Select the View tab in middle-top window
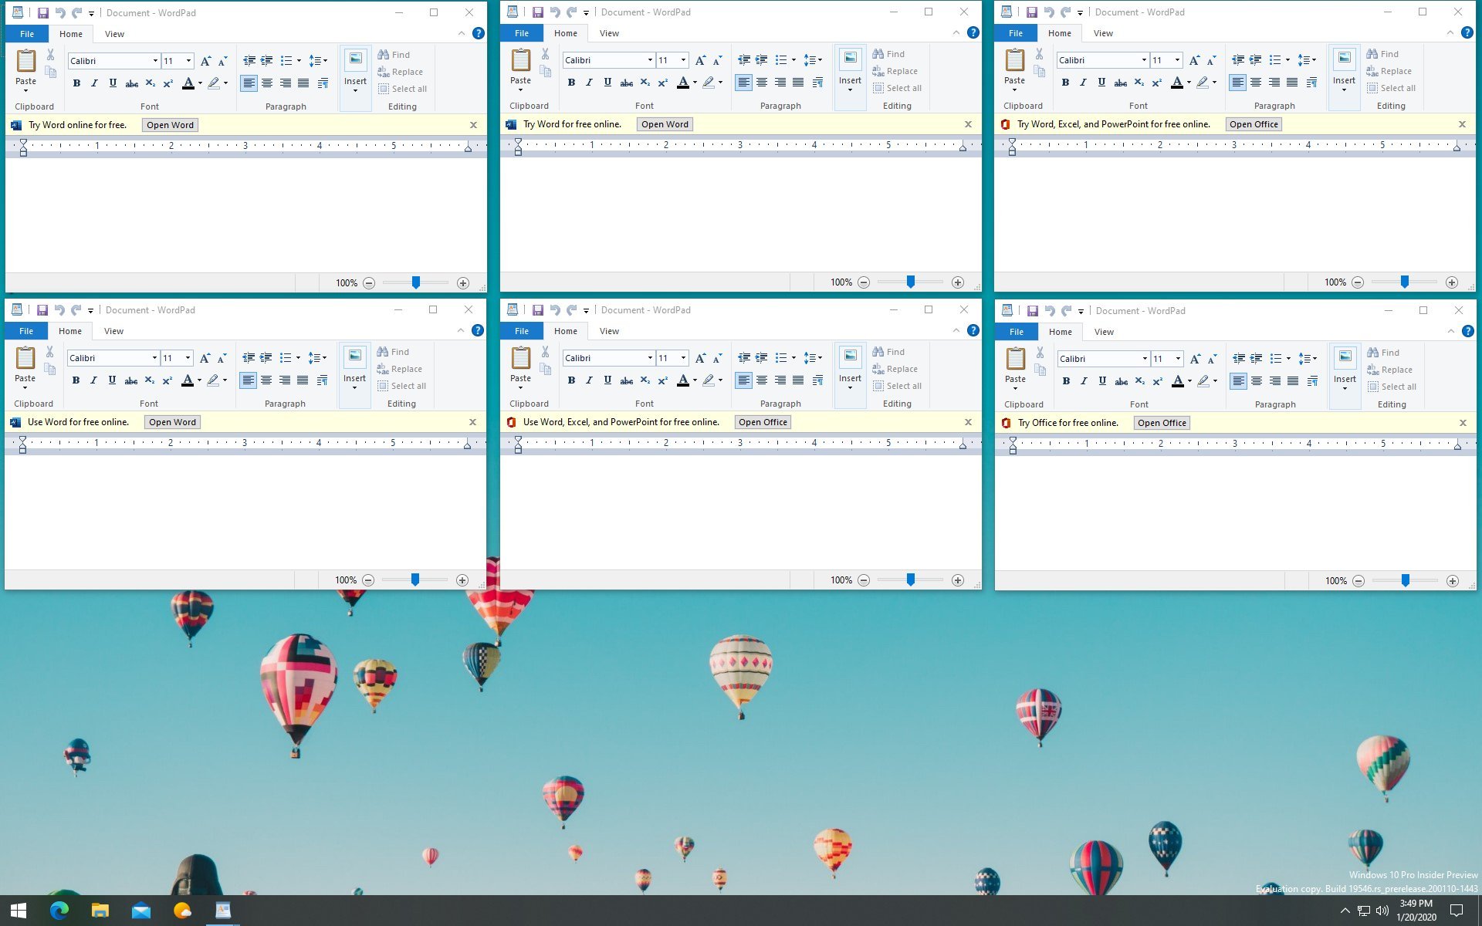The height and width of the screenshot is (926, 1482). pos(608,33)
